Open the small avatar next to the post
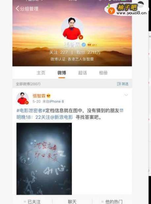The height and width of the screenshot is (204, 151). (22, 98)
